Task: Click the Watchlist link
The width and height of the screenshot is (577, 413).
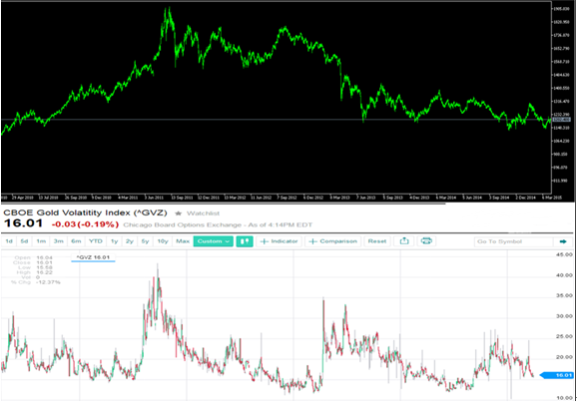Action: click(x=203, y=213)
